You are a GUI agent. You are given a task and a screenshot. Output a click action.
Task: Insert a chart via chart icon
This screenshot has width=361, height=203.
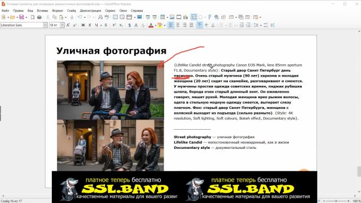click(x=186, y=17)
